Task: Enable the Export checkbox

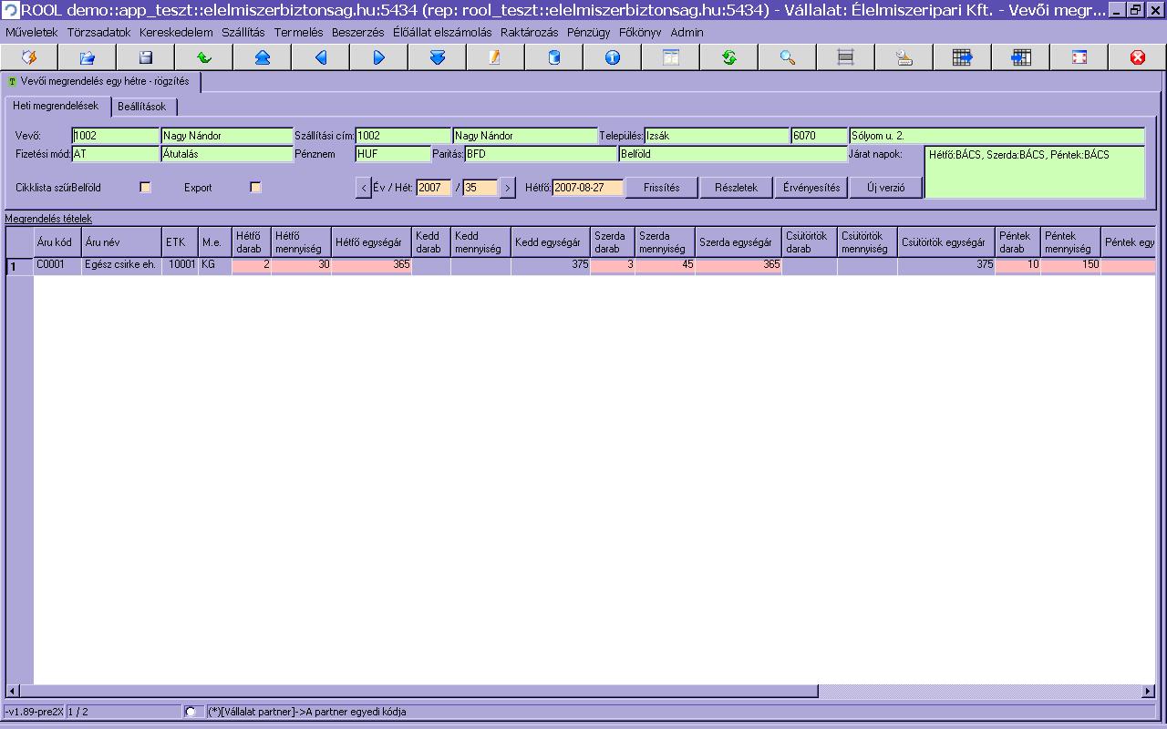Action: 255,188
